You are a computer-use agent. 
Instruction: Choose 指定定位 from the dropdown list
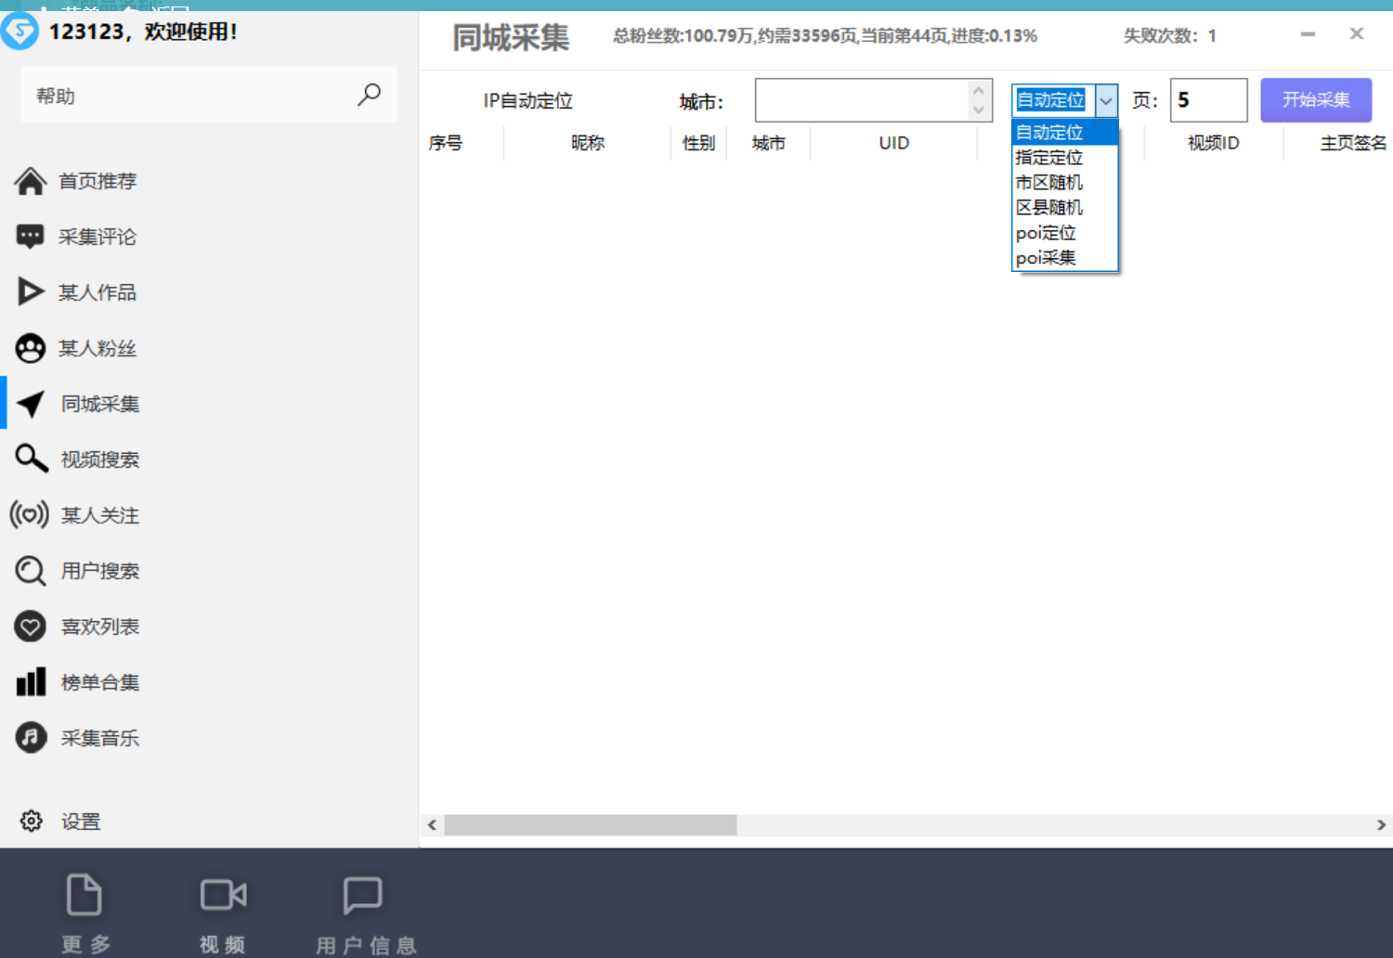click(1049, 158)
